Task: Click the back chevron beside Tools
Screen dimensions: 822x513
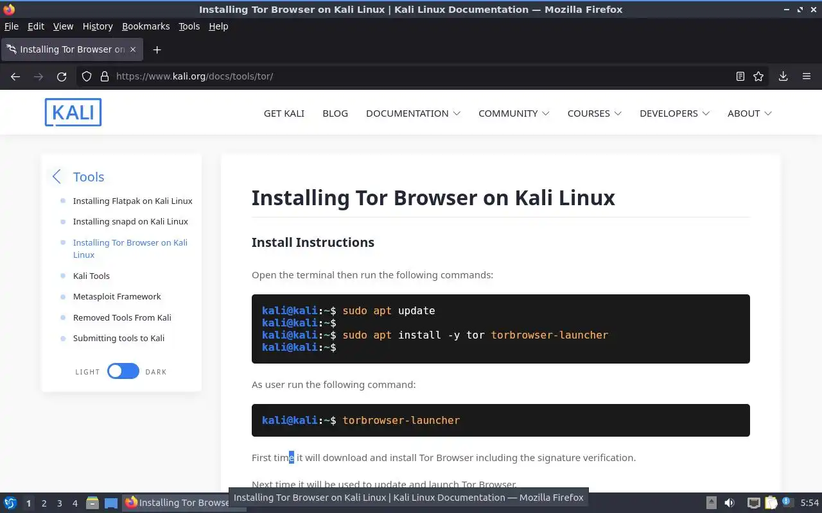Action: pyautogui.click(x=57, y=177)
